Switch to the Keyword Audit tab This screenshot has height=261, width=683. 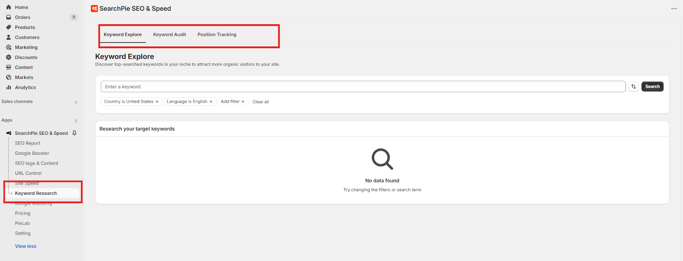[x=169, y=35]
